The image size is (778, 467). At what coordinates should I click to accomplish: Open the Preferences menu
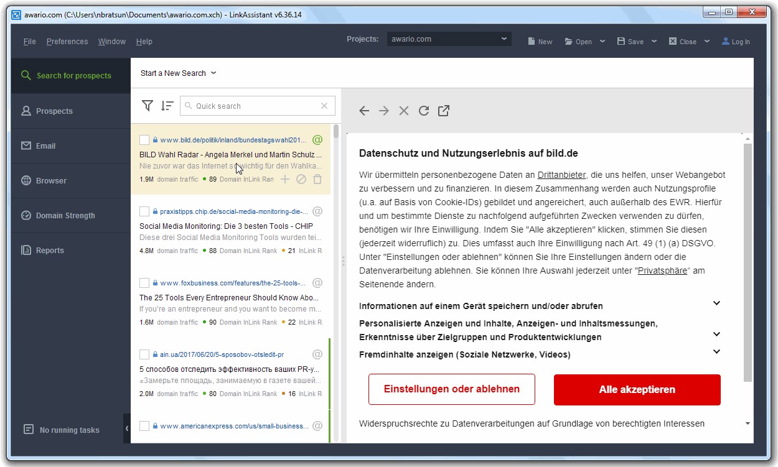(67, 42)
